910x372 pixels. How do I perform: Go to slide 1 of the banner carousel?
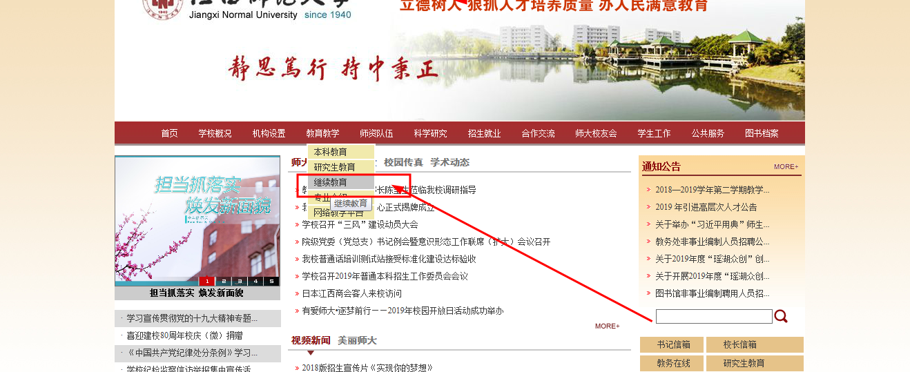click(x=206, y=281)
